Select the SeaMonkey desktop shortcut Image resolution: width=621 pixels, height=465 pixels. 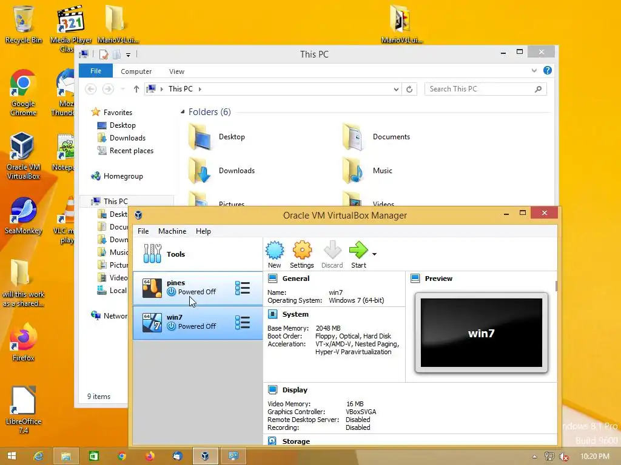pyautogui.click(x=24, y=216)
